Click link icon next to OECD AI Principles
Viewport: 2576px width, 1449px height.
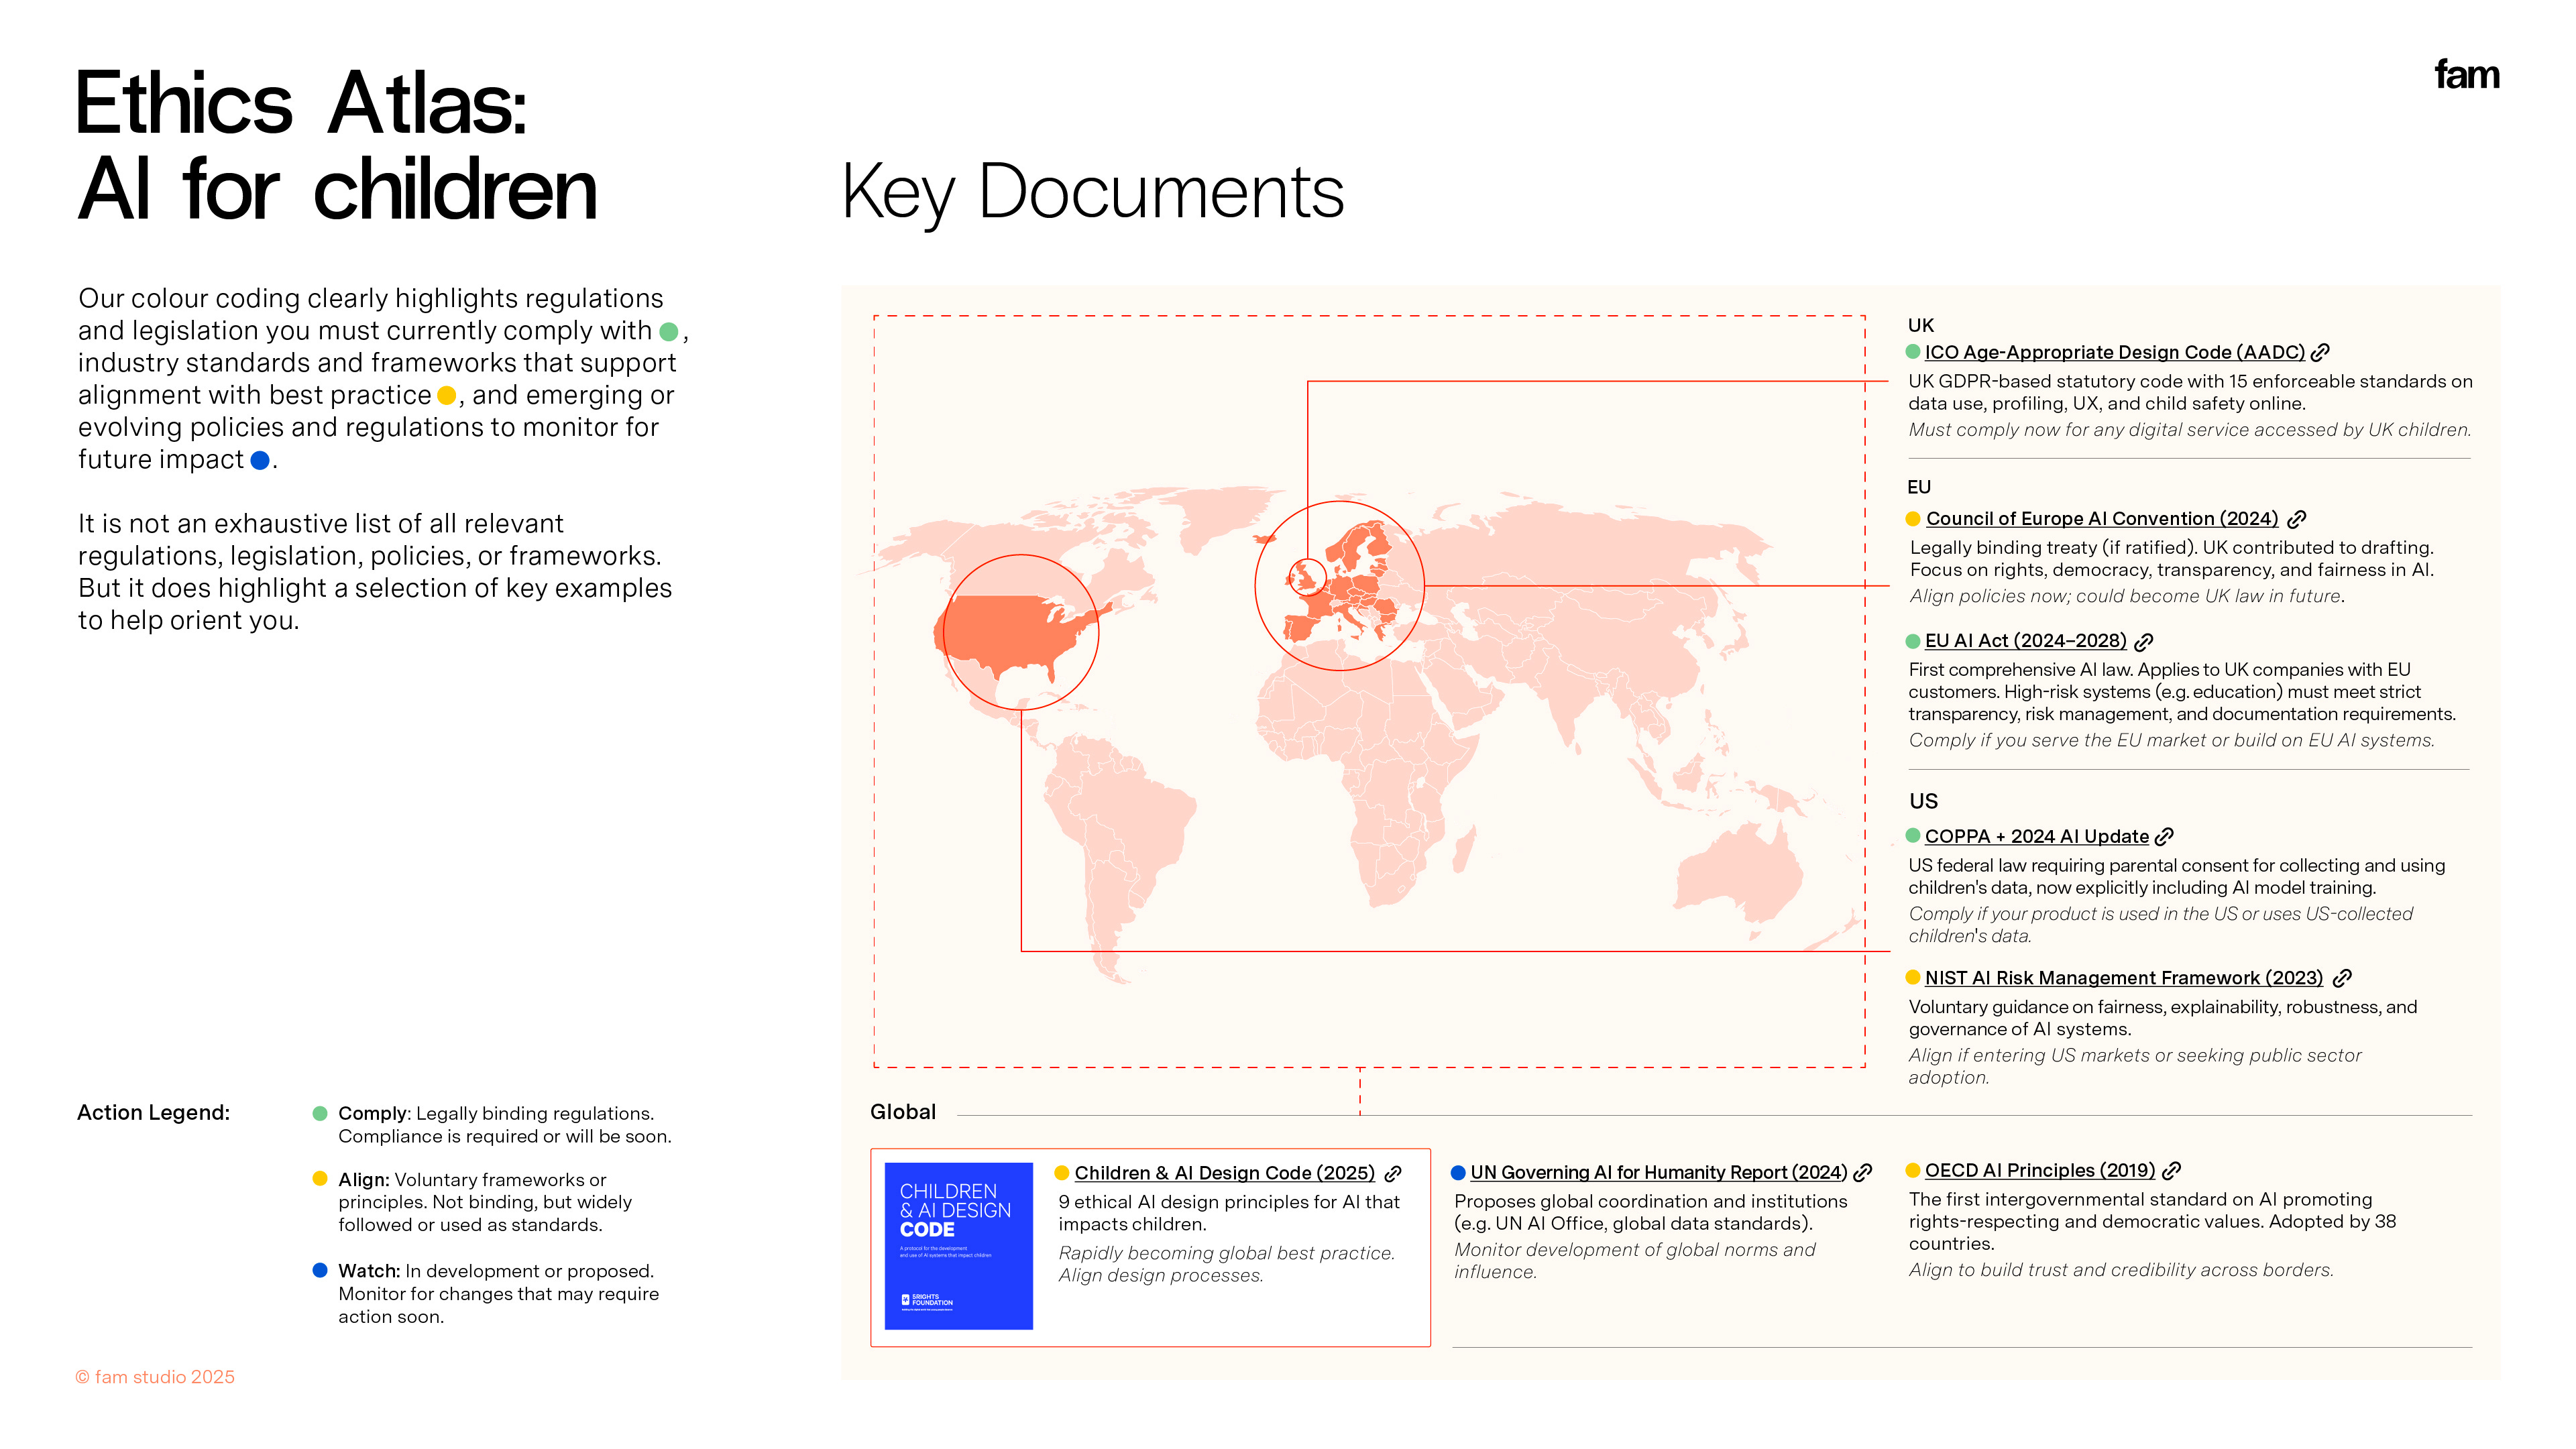[2171, 1171]
